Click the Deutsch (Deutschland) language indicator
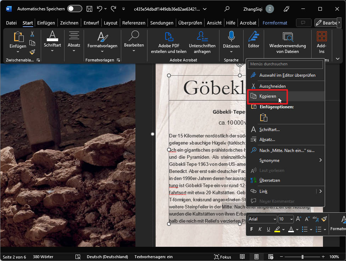Image resolution: width=346 pixels, height=261 pixels. 107,257
